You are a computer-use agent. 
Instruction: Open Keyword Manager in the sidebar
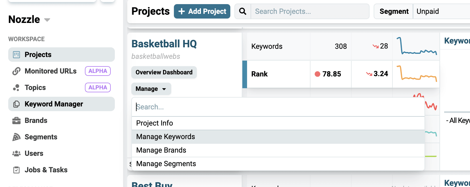(61, 104)
